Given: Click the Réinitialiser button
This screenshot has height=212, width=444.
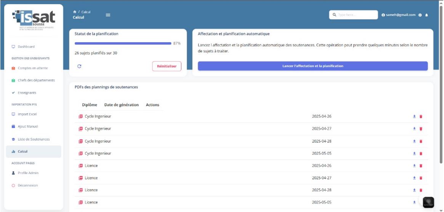Looking at the screenshot, I should [x=167, y=66].
